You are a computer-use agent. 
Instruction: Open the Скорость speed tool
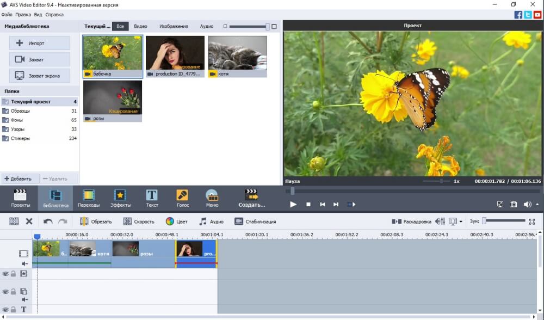coord(138,221)
